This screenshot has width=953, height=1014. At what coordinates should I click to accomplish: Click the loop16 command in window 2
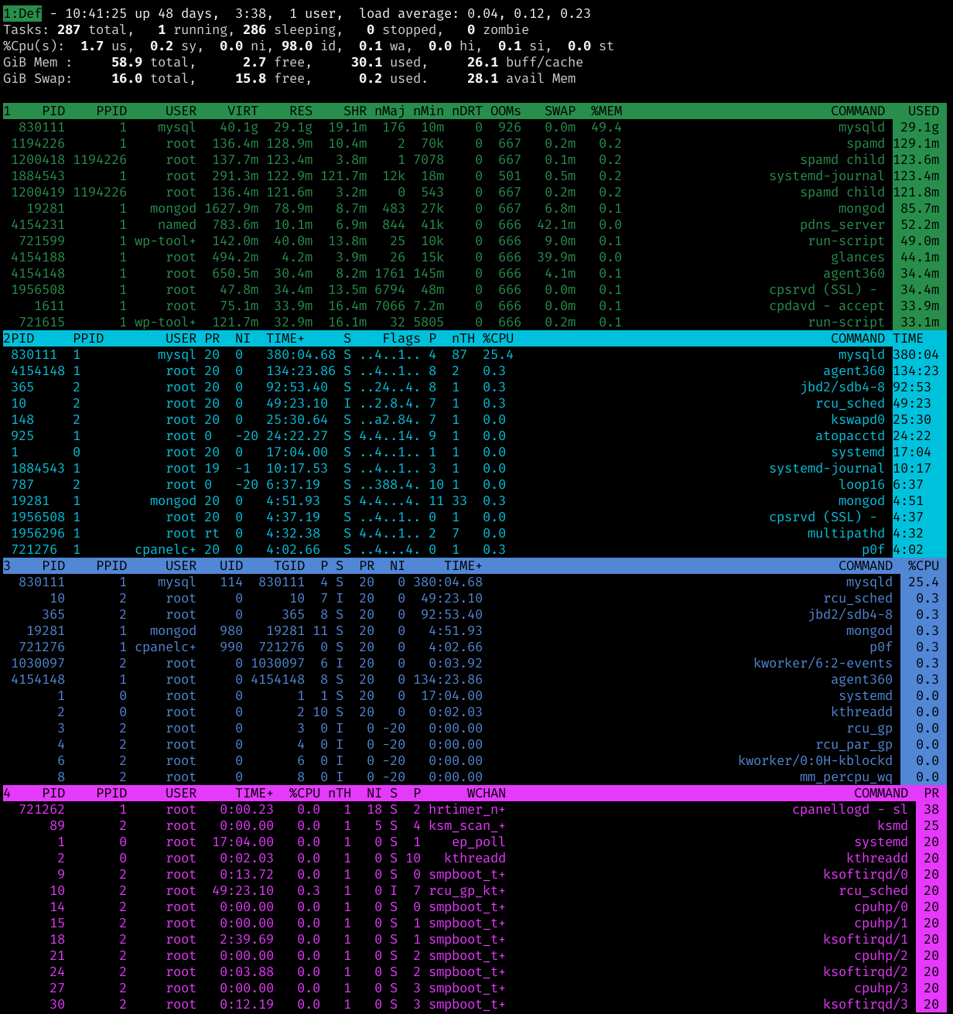coord(862,484)
